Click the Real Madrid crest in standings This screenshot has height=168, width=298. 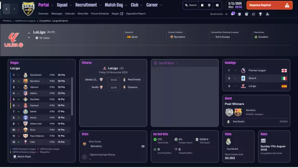[x=26, y=75]
